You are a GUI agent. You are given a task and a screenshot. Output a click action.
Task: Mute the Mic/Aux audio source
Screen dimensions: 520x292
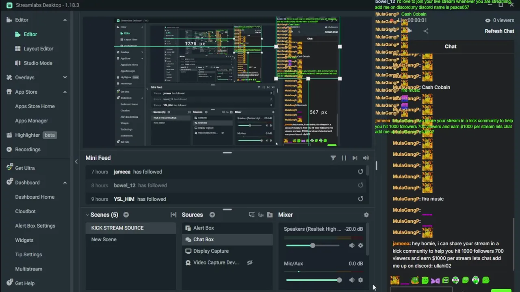tap(352, 280)
